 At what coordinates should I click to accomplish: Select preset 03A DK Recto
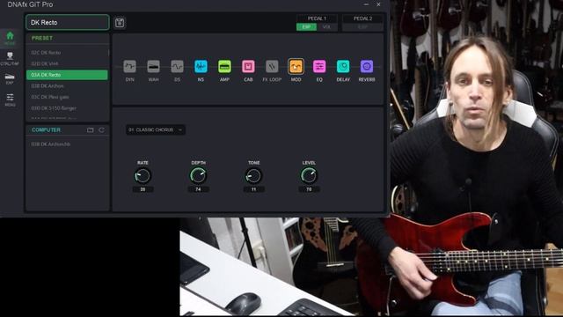(67, 75)
